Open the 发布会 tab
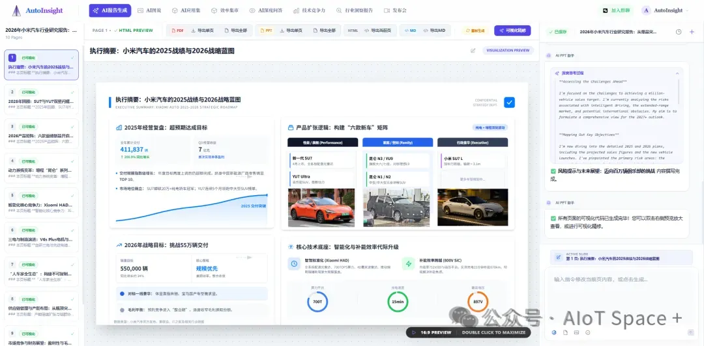This screenshot has height=346, width=704. [395, 10]
